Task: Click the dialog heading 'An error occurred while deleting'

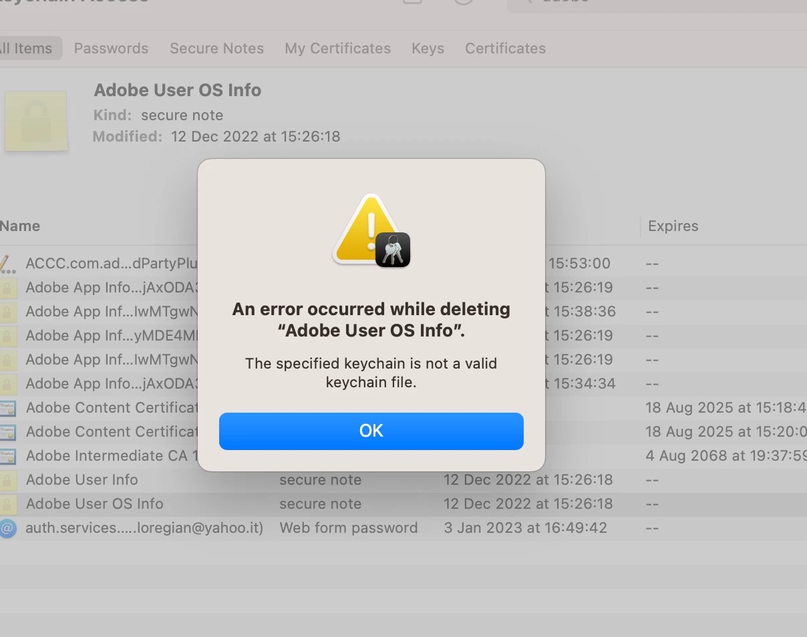Action: tap(371, 309)
